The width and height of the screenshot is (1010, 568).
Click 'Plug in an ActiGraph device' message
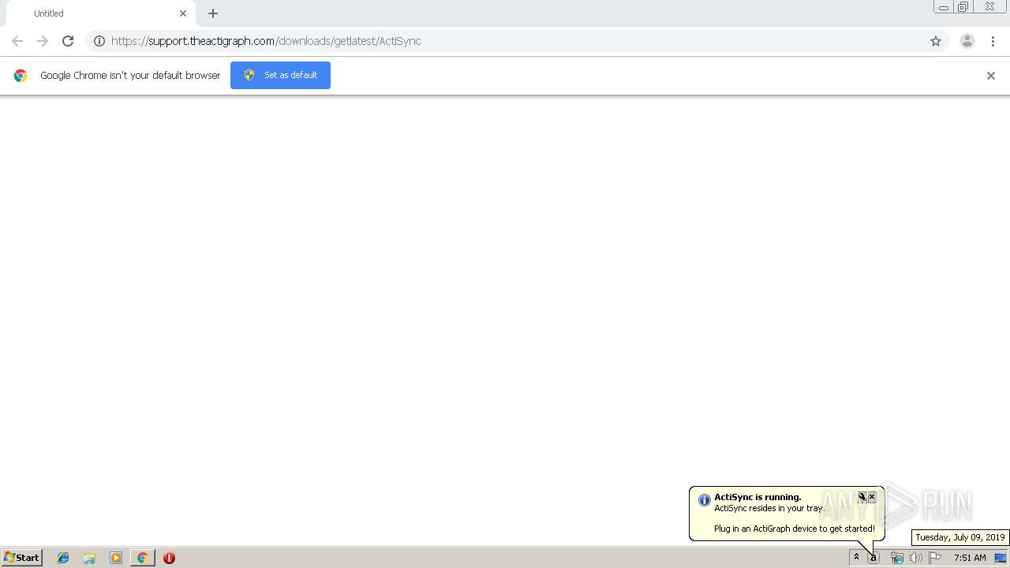[x=795, y=529]
